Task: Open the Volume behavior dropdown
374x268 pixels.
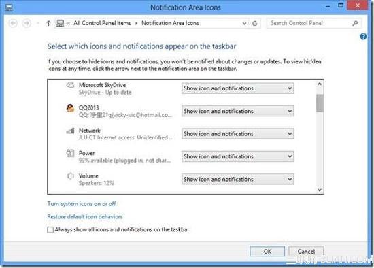Action: tap(237, 179)
